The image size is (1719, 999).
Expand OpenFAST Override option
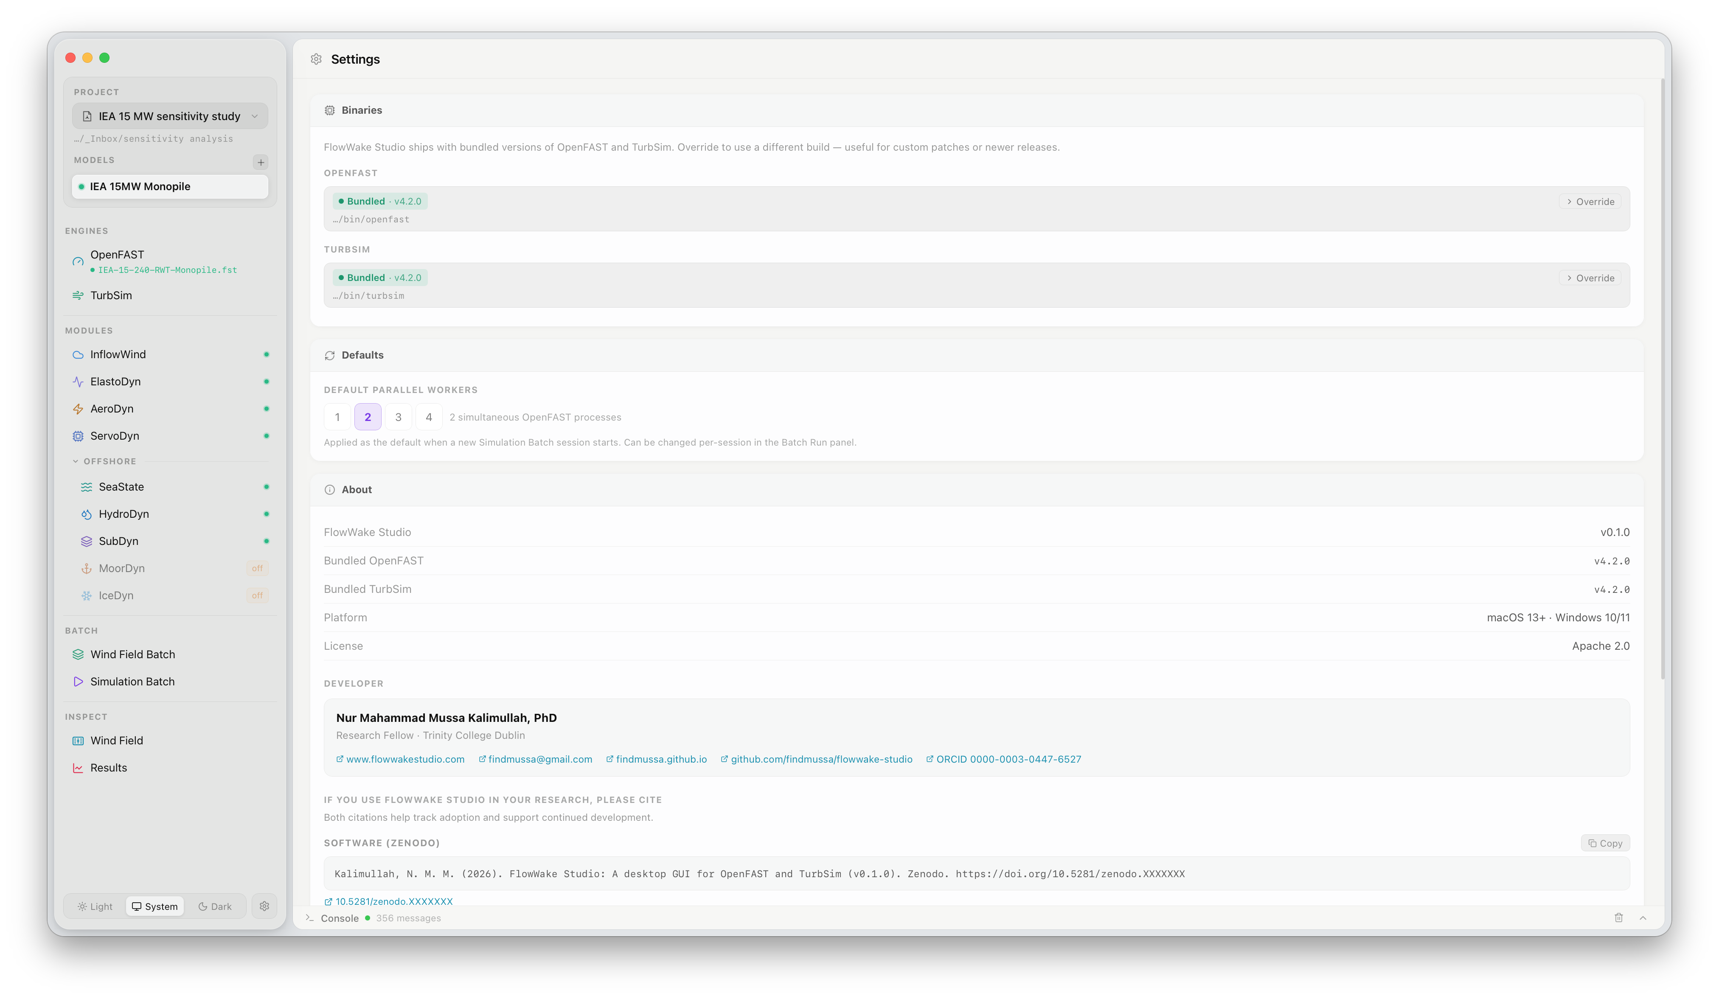coord(1590,202)
